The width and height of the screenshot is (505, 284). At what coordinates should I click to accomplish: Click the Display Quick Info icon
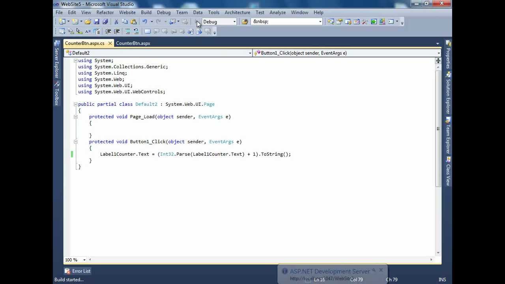(x=79, y=32)
